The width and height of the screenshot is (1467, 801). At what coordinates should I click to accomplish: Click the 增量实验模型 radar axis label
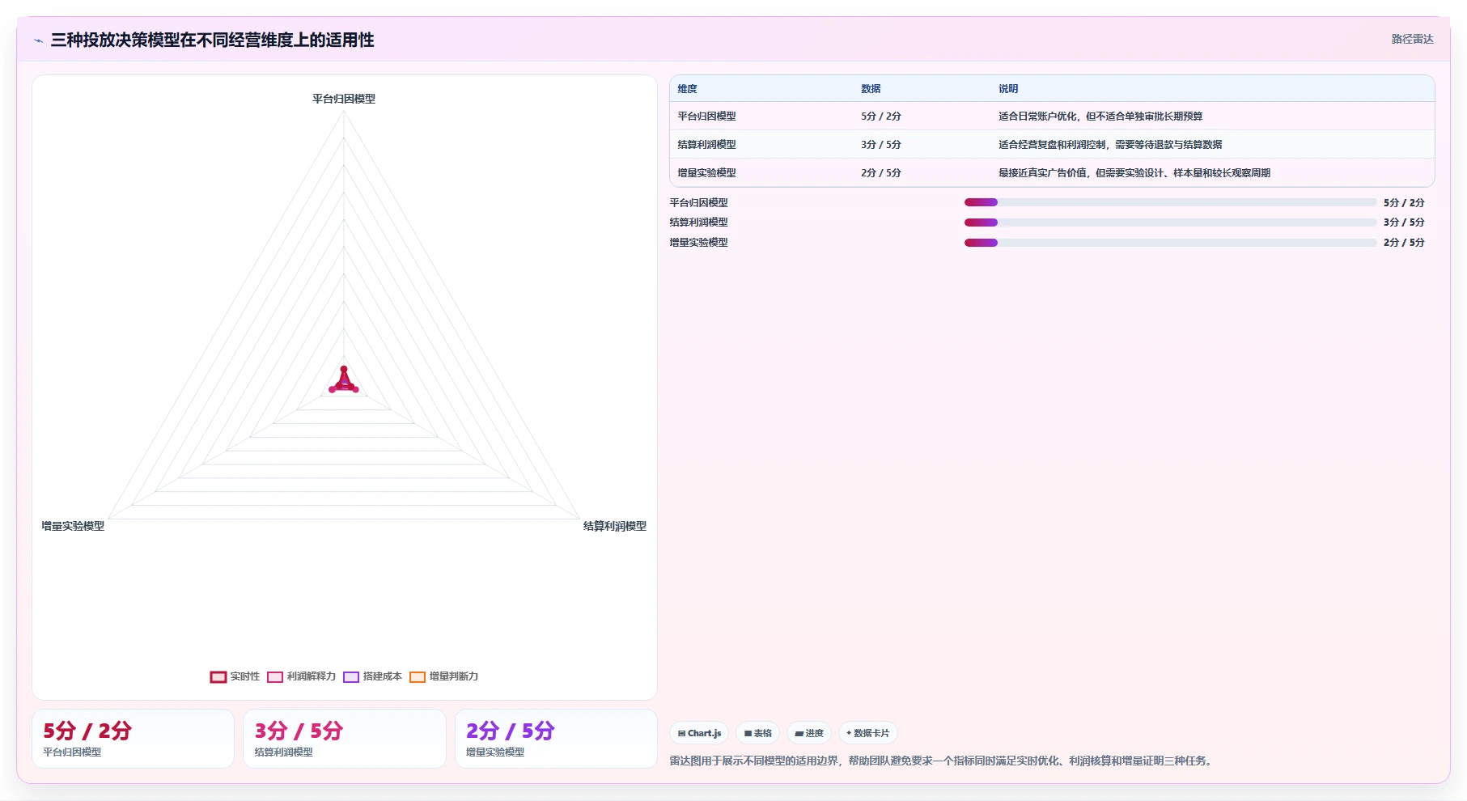[x=73, y=526]
